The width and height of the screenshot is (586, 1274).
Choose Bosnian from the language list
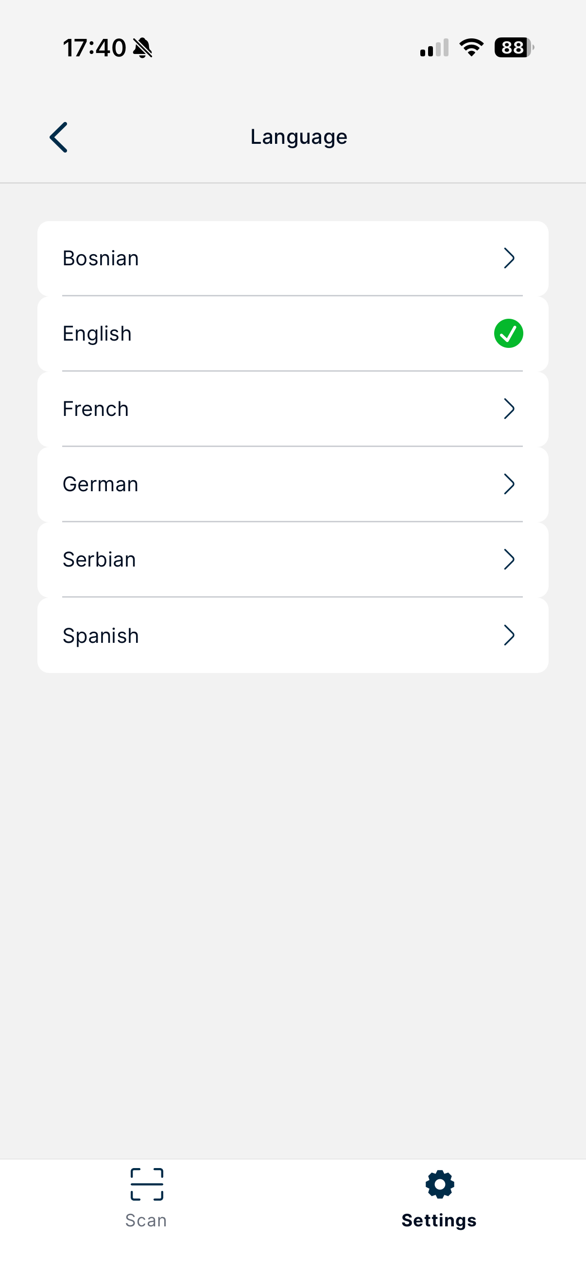click(293, 258)
